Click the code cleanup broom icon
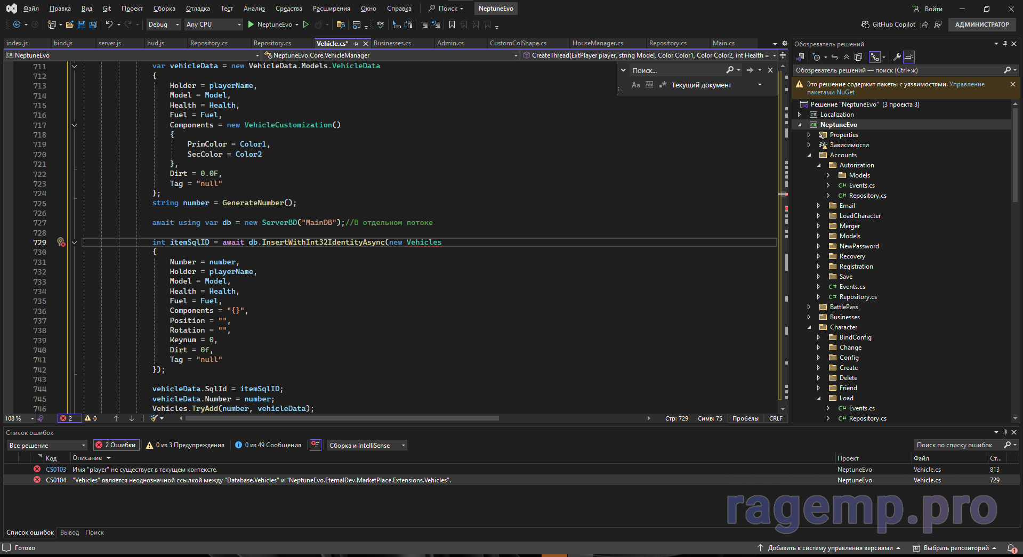Viewport: 1023px width, 557px height. [155, 418]
